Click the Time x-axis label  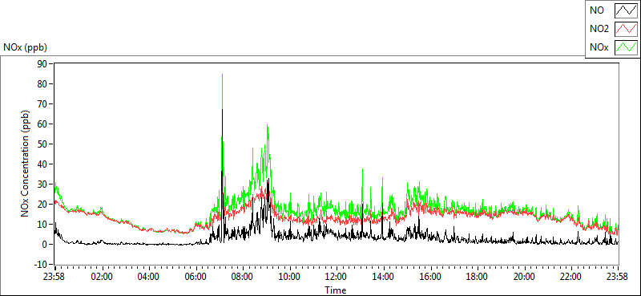[x=336, y=290]
